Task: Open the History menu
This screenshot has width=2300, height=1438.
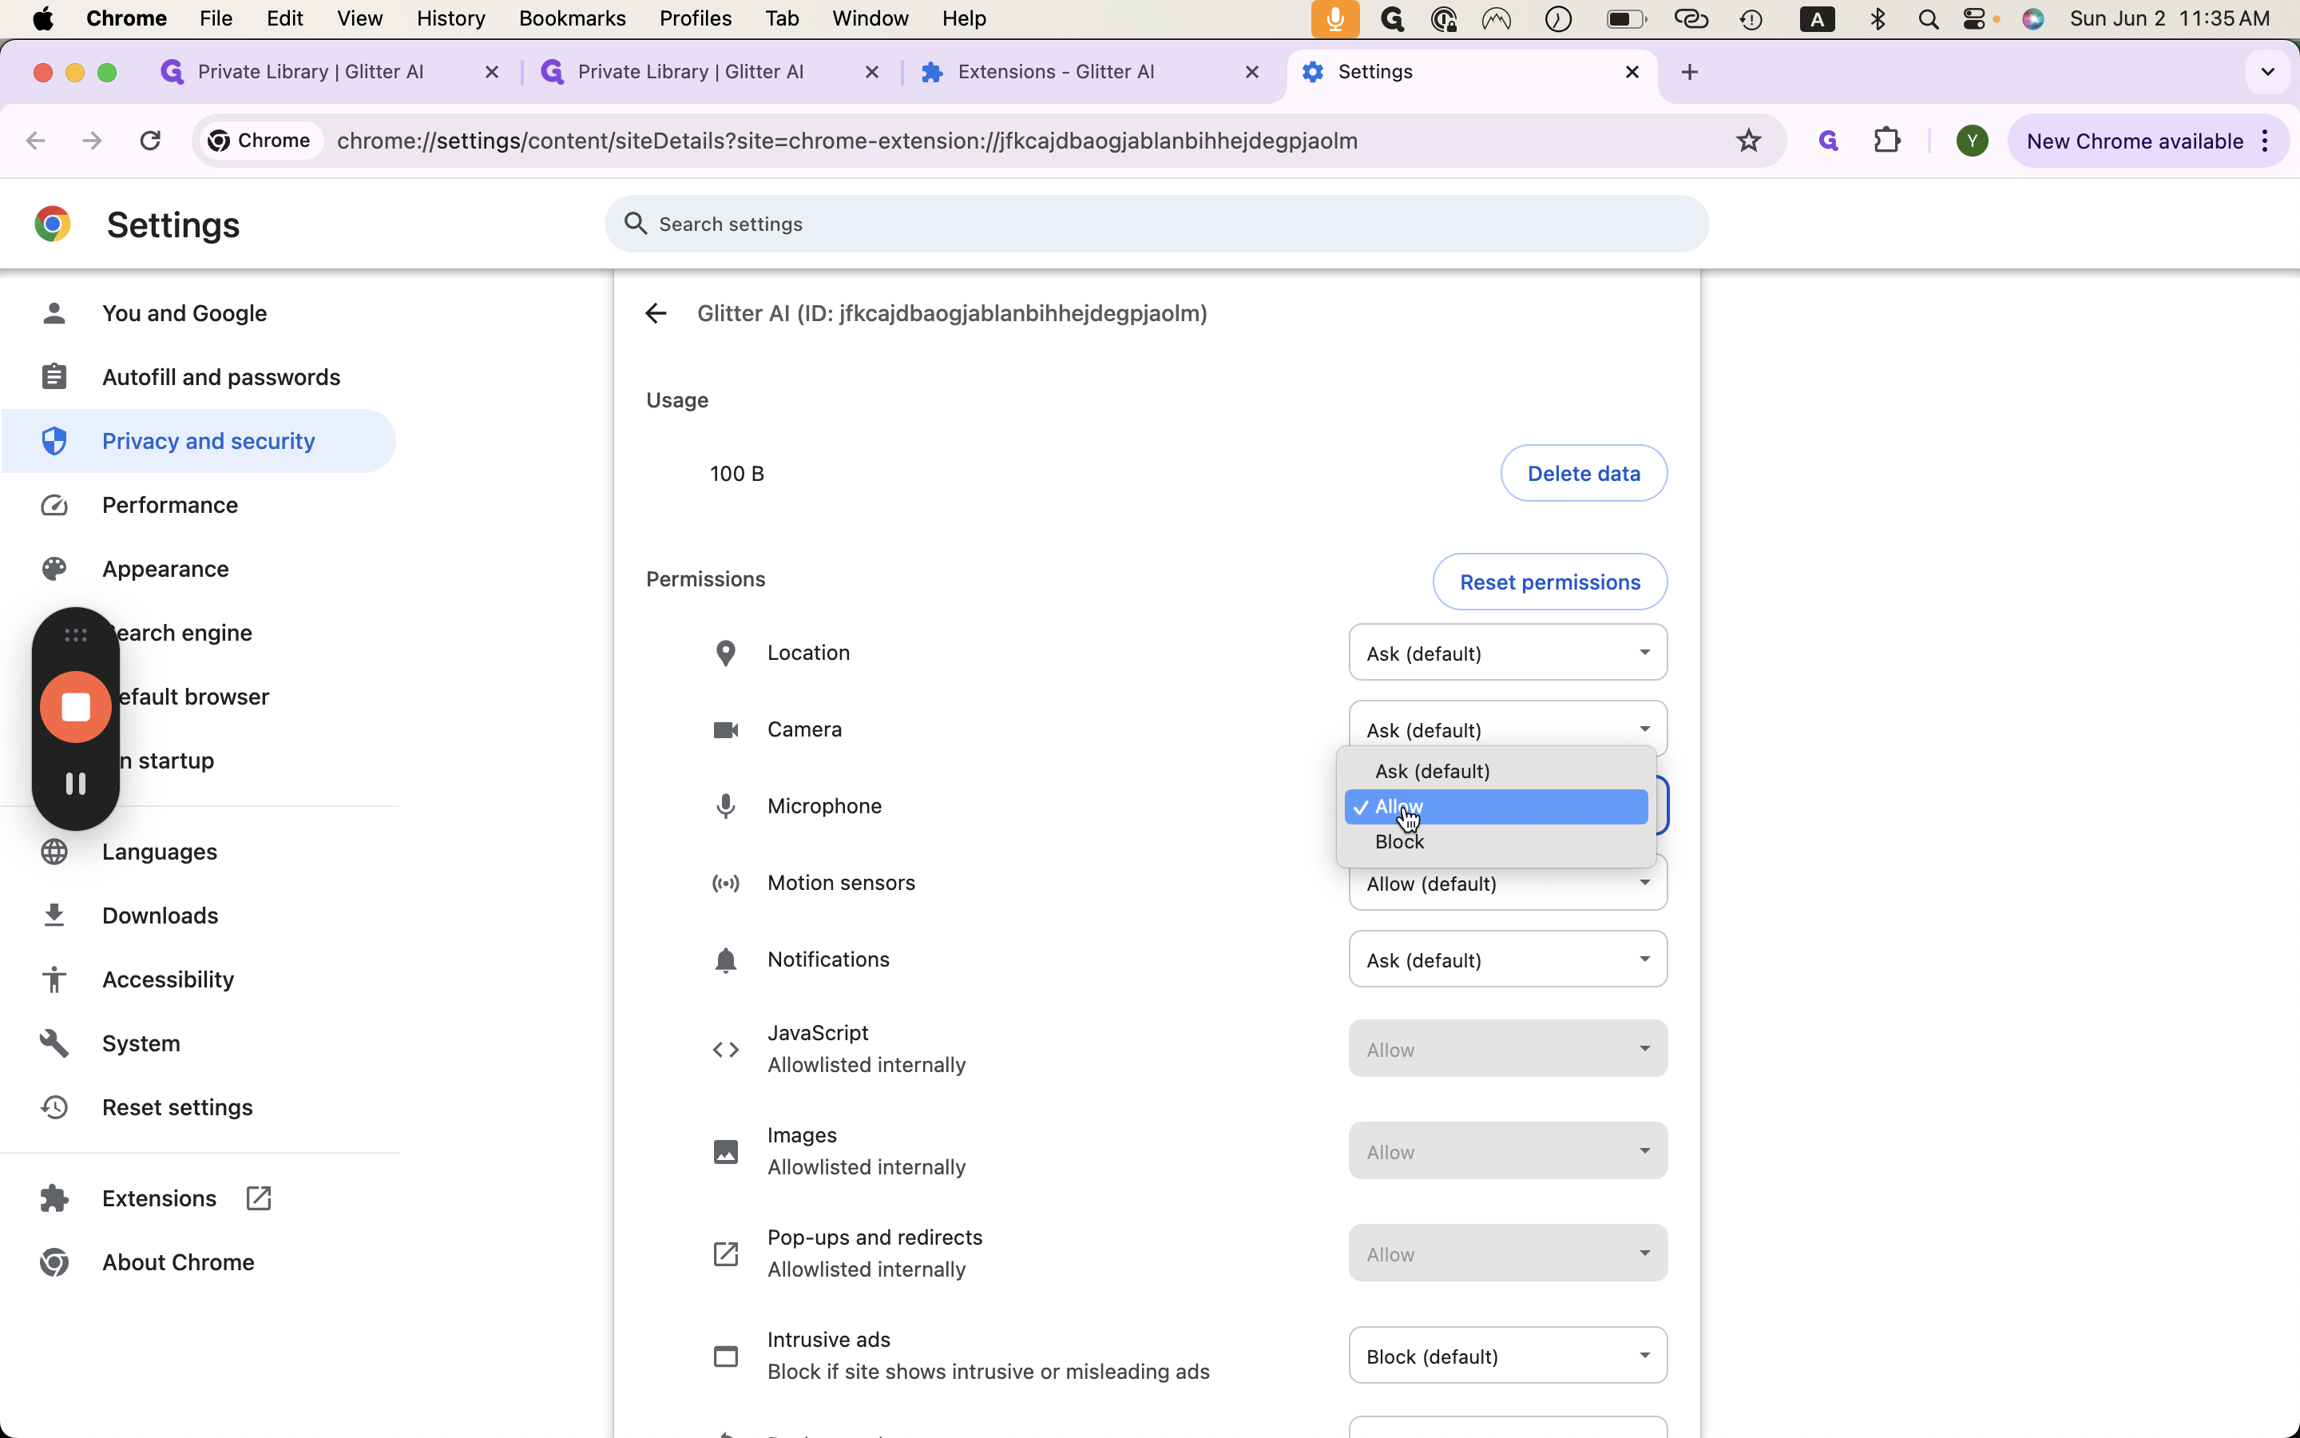Action: click(x=450, y=19)
